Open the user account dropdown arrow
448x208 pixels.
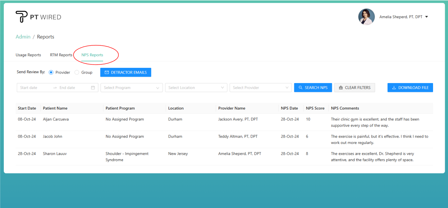coord(427,17)
